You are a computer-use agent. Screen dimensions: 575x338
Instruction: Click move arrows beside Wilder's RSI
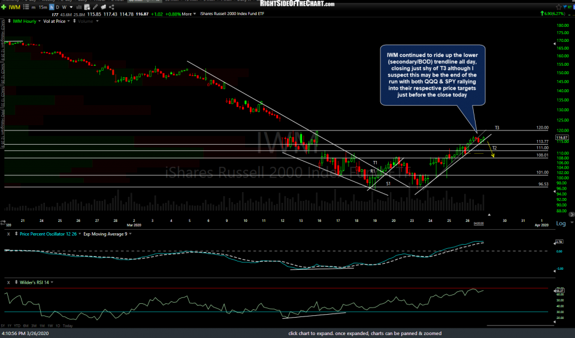click(16, 282)
